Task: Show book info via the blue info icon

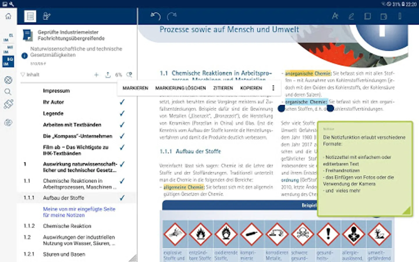Action: [x=24, y=56]
